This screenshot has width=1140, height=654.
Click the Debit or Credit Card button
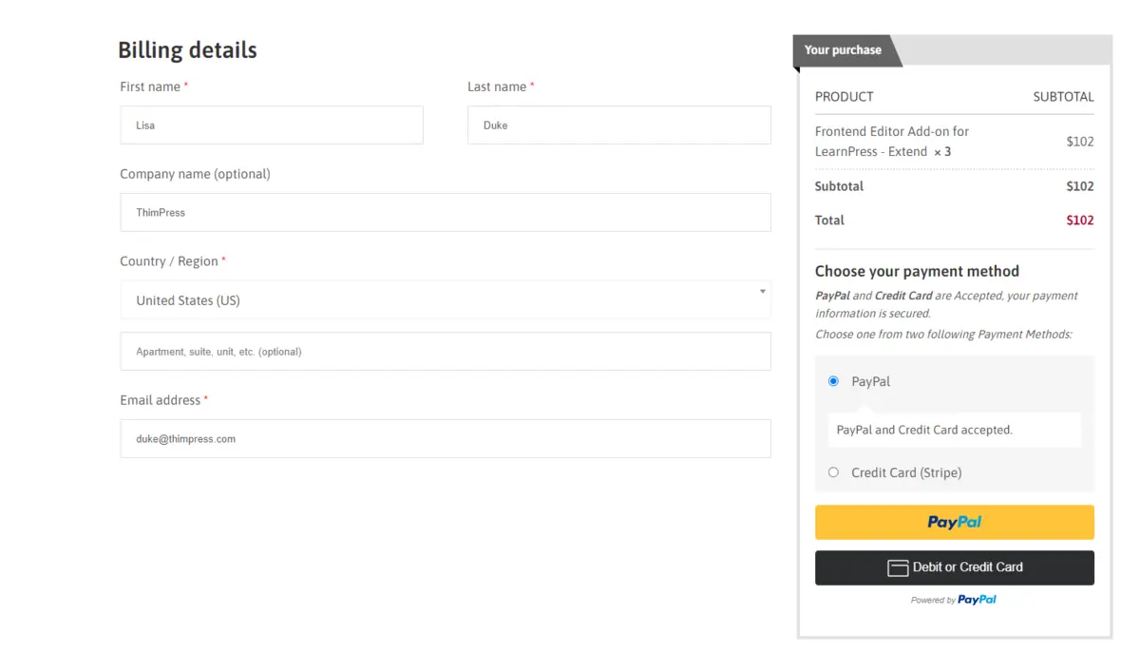tap(954, 567)
